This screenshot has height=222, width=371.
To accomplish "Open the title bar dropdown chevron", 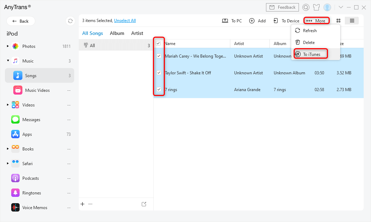I will [x=341, y=7].
